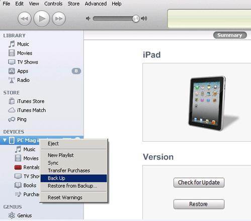
Task: Click the Ping speech bubble icon
Action: pos(12,120)
